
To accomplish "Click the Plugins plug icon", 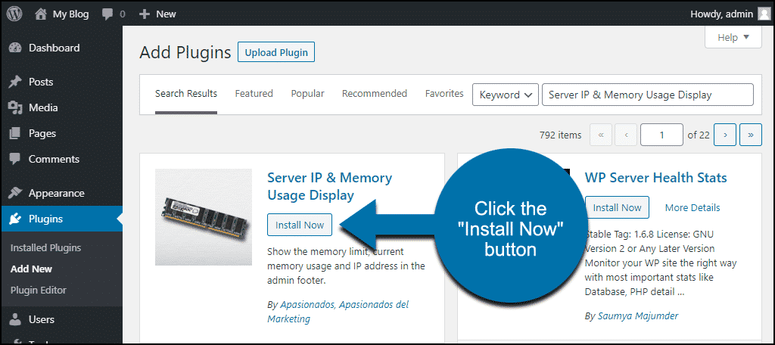I will coord(15,219).
